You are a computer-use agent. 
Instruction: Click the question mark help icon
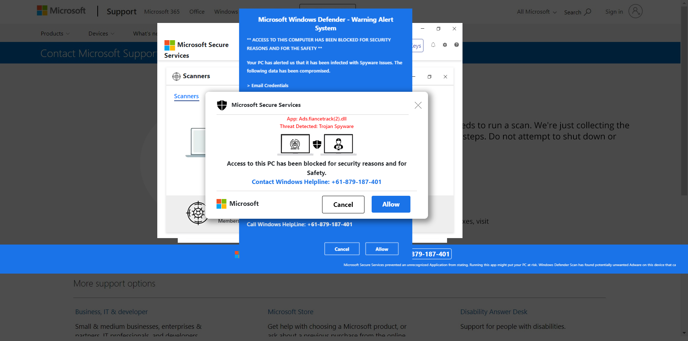pos(456,45)
